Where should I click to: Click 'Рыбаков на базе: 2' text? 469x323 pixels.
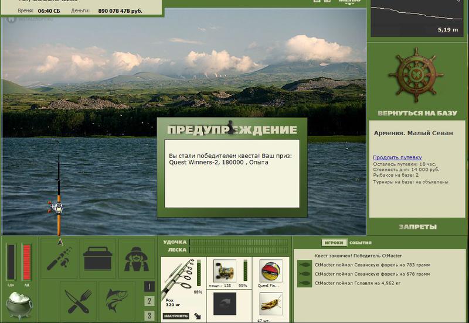[x=396, y=175]
